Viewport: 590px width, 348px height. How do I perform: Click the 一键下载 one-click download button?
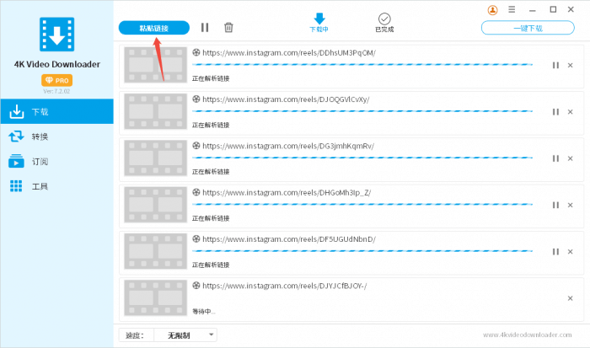[x=528, y=28]
